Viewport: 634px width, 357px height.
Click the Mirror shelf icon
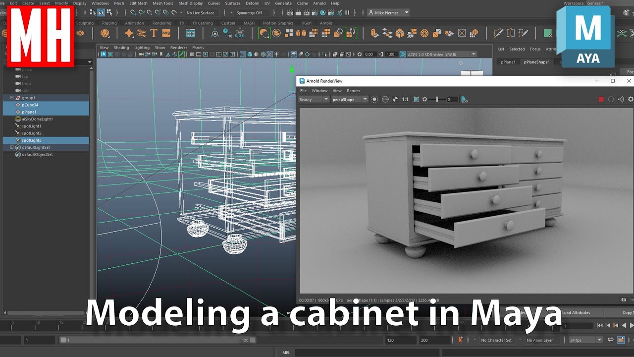pyautogui.click(x=301, y=33)
